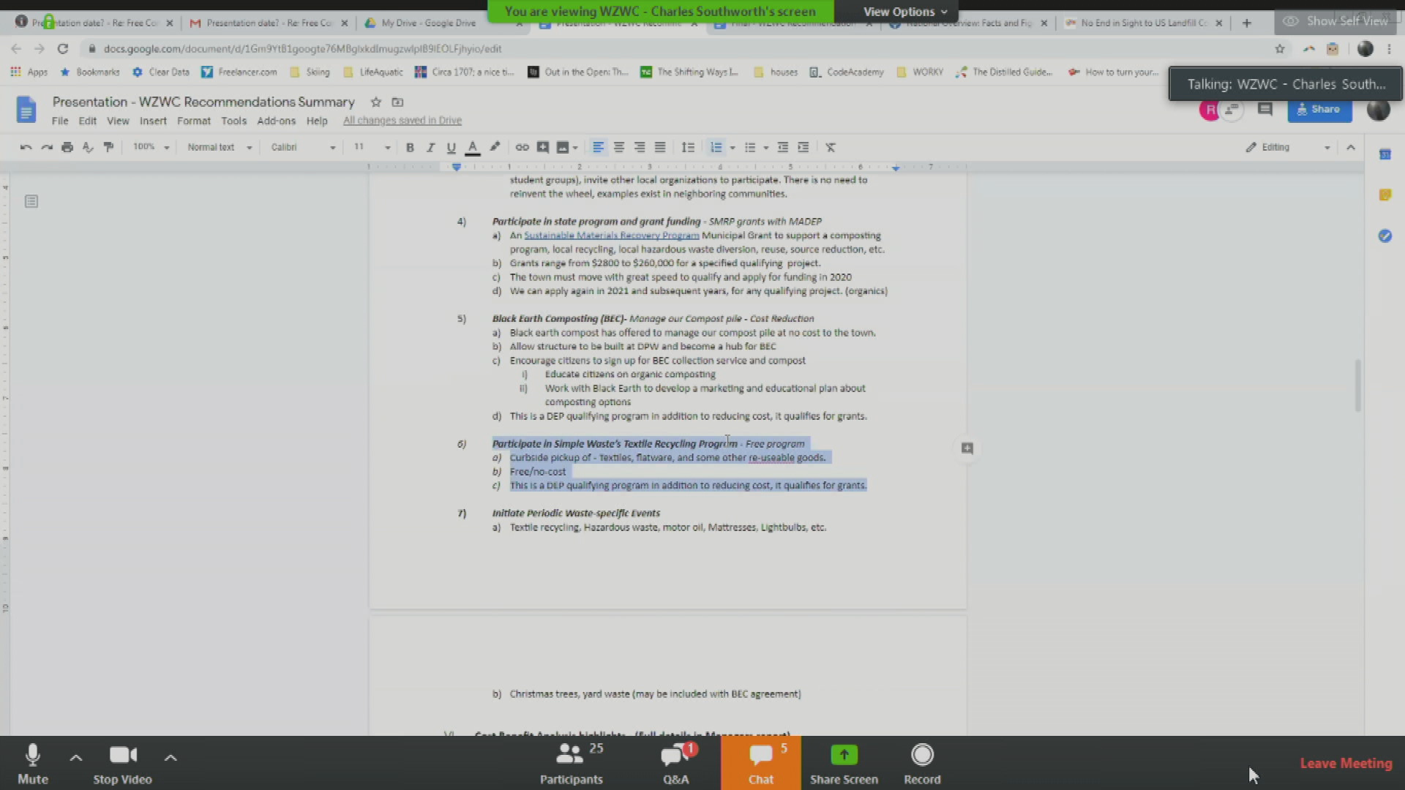The height and width of the screenshot is (790, 1405).
Task: Show the document outline icon
Action: (x=31, y=201)
